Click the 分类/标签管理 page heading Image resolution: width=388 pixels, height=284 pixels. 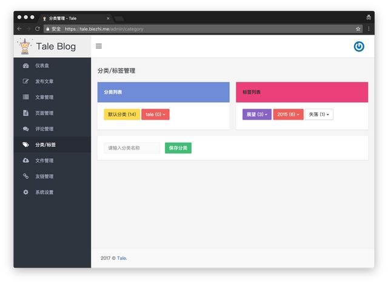pos(116,71)
